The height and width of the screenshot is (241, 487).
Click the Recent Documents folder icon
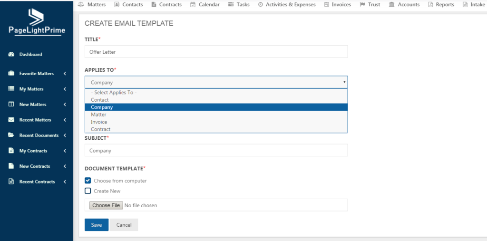click(x=11, y=135)
